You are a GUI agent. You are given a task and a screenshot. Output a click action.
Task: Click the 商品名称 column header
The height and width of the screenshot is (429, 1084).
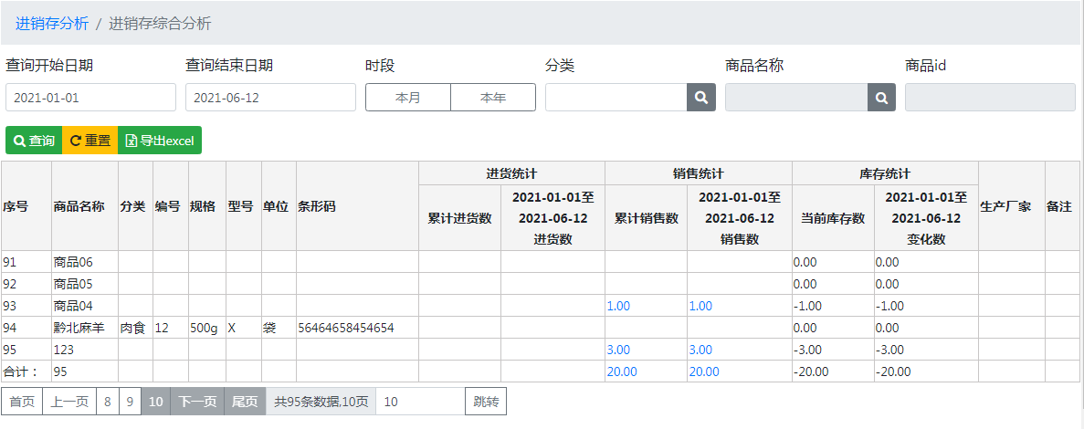[84, 206]
